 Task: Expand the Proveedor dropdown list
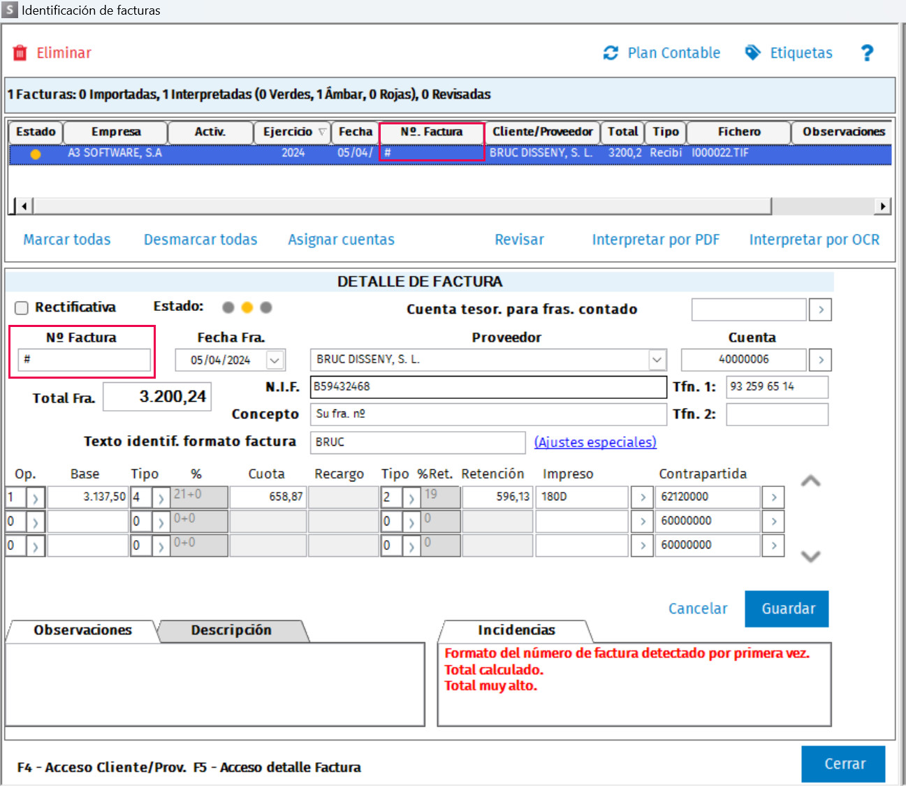click(657, 360)
